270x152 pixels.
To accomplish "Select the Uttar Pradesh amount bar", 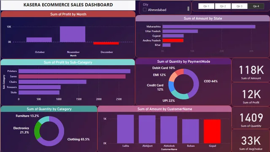I will tap(180, 31).
